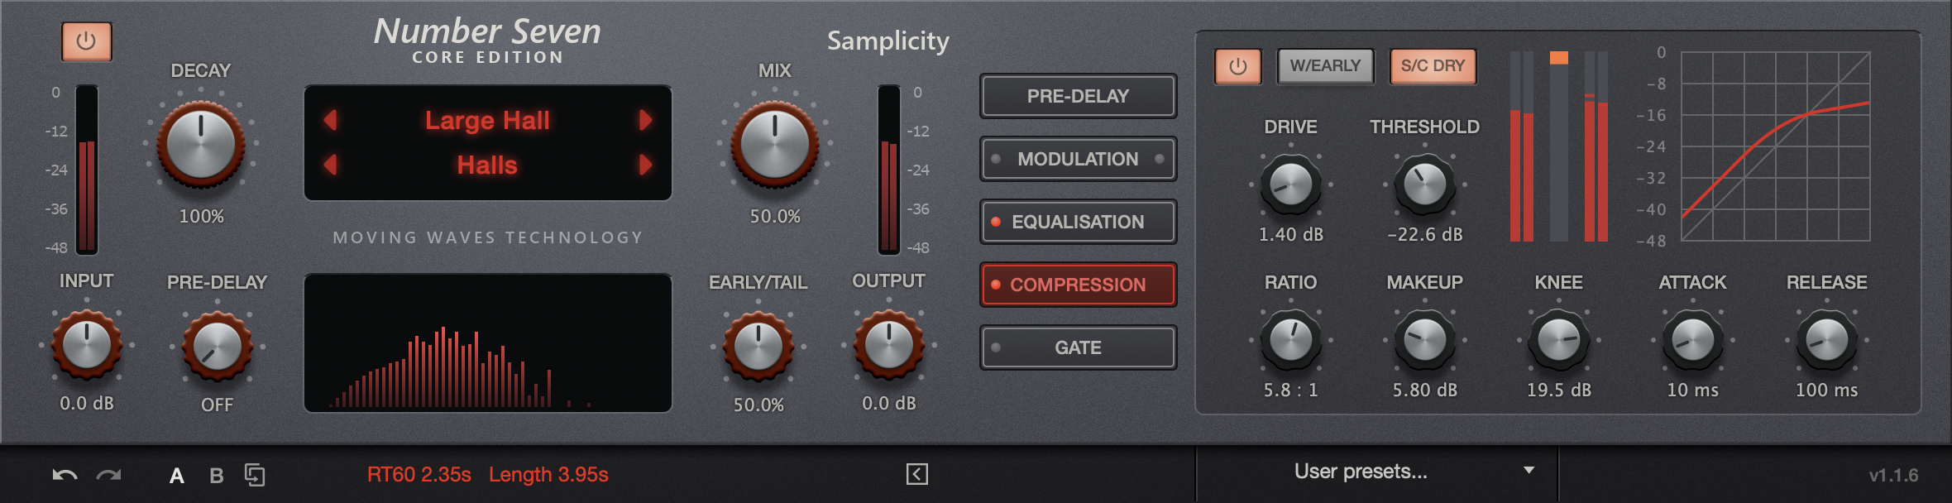The image size is (1952, 503).
Task: Toggle the GATE enable dot
Action: coord(996,347)
